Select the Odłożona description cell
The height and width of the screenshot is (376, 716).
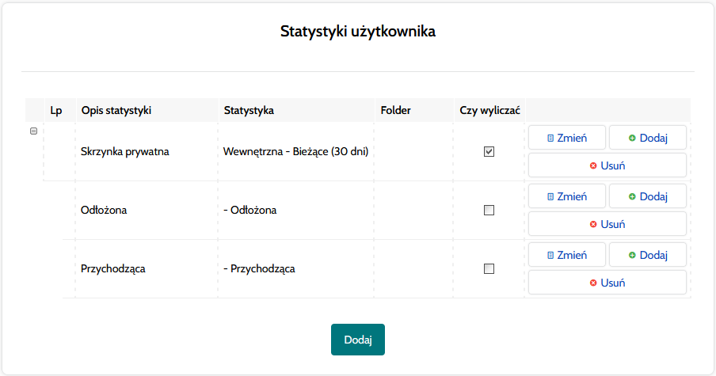pyautogui.click(x=146, y=210)
